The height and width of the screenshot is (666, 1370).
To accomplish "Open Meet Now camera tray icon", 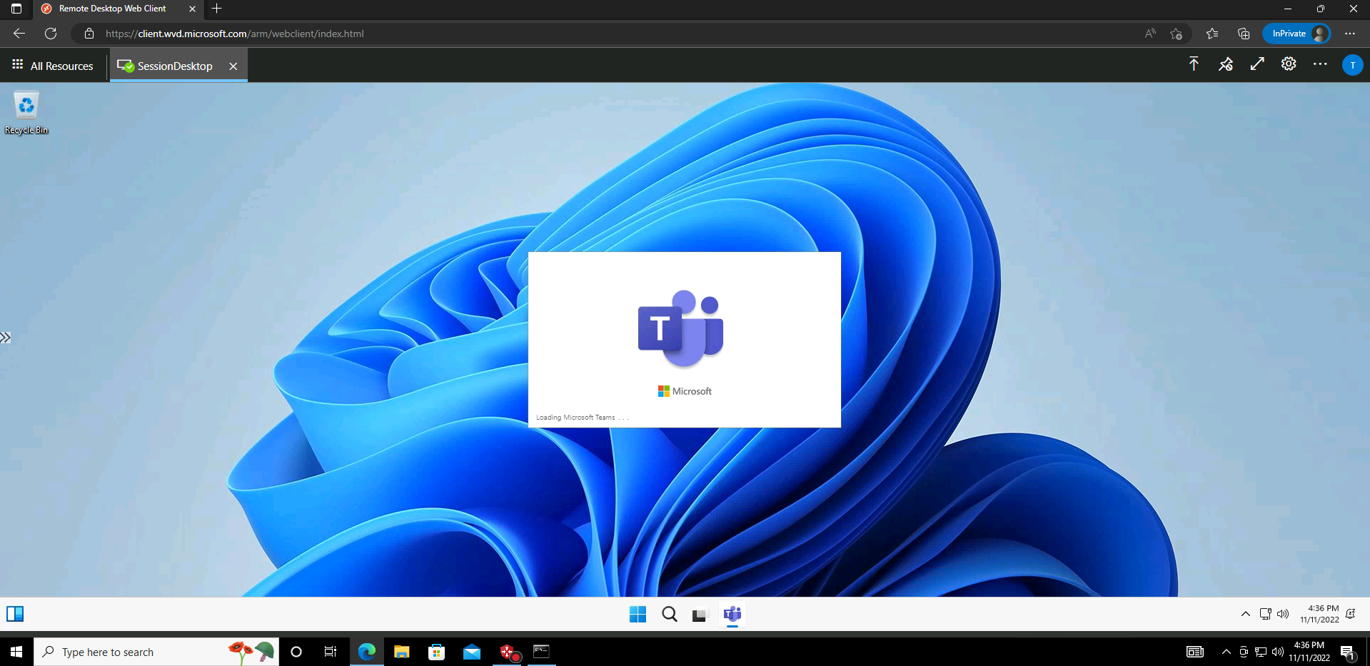I will [x=1244, y=652].
